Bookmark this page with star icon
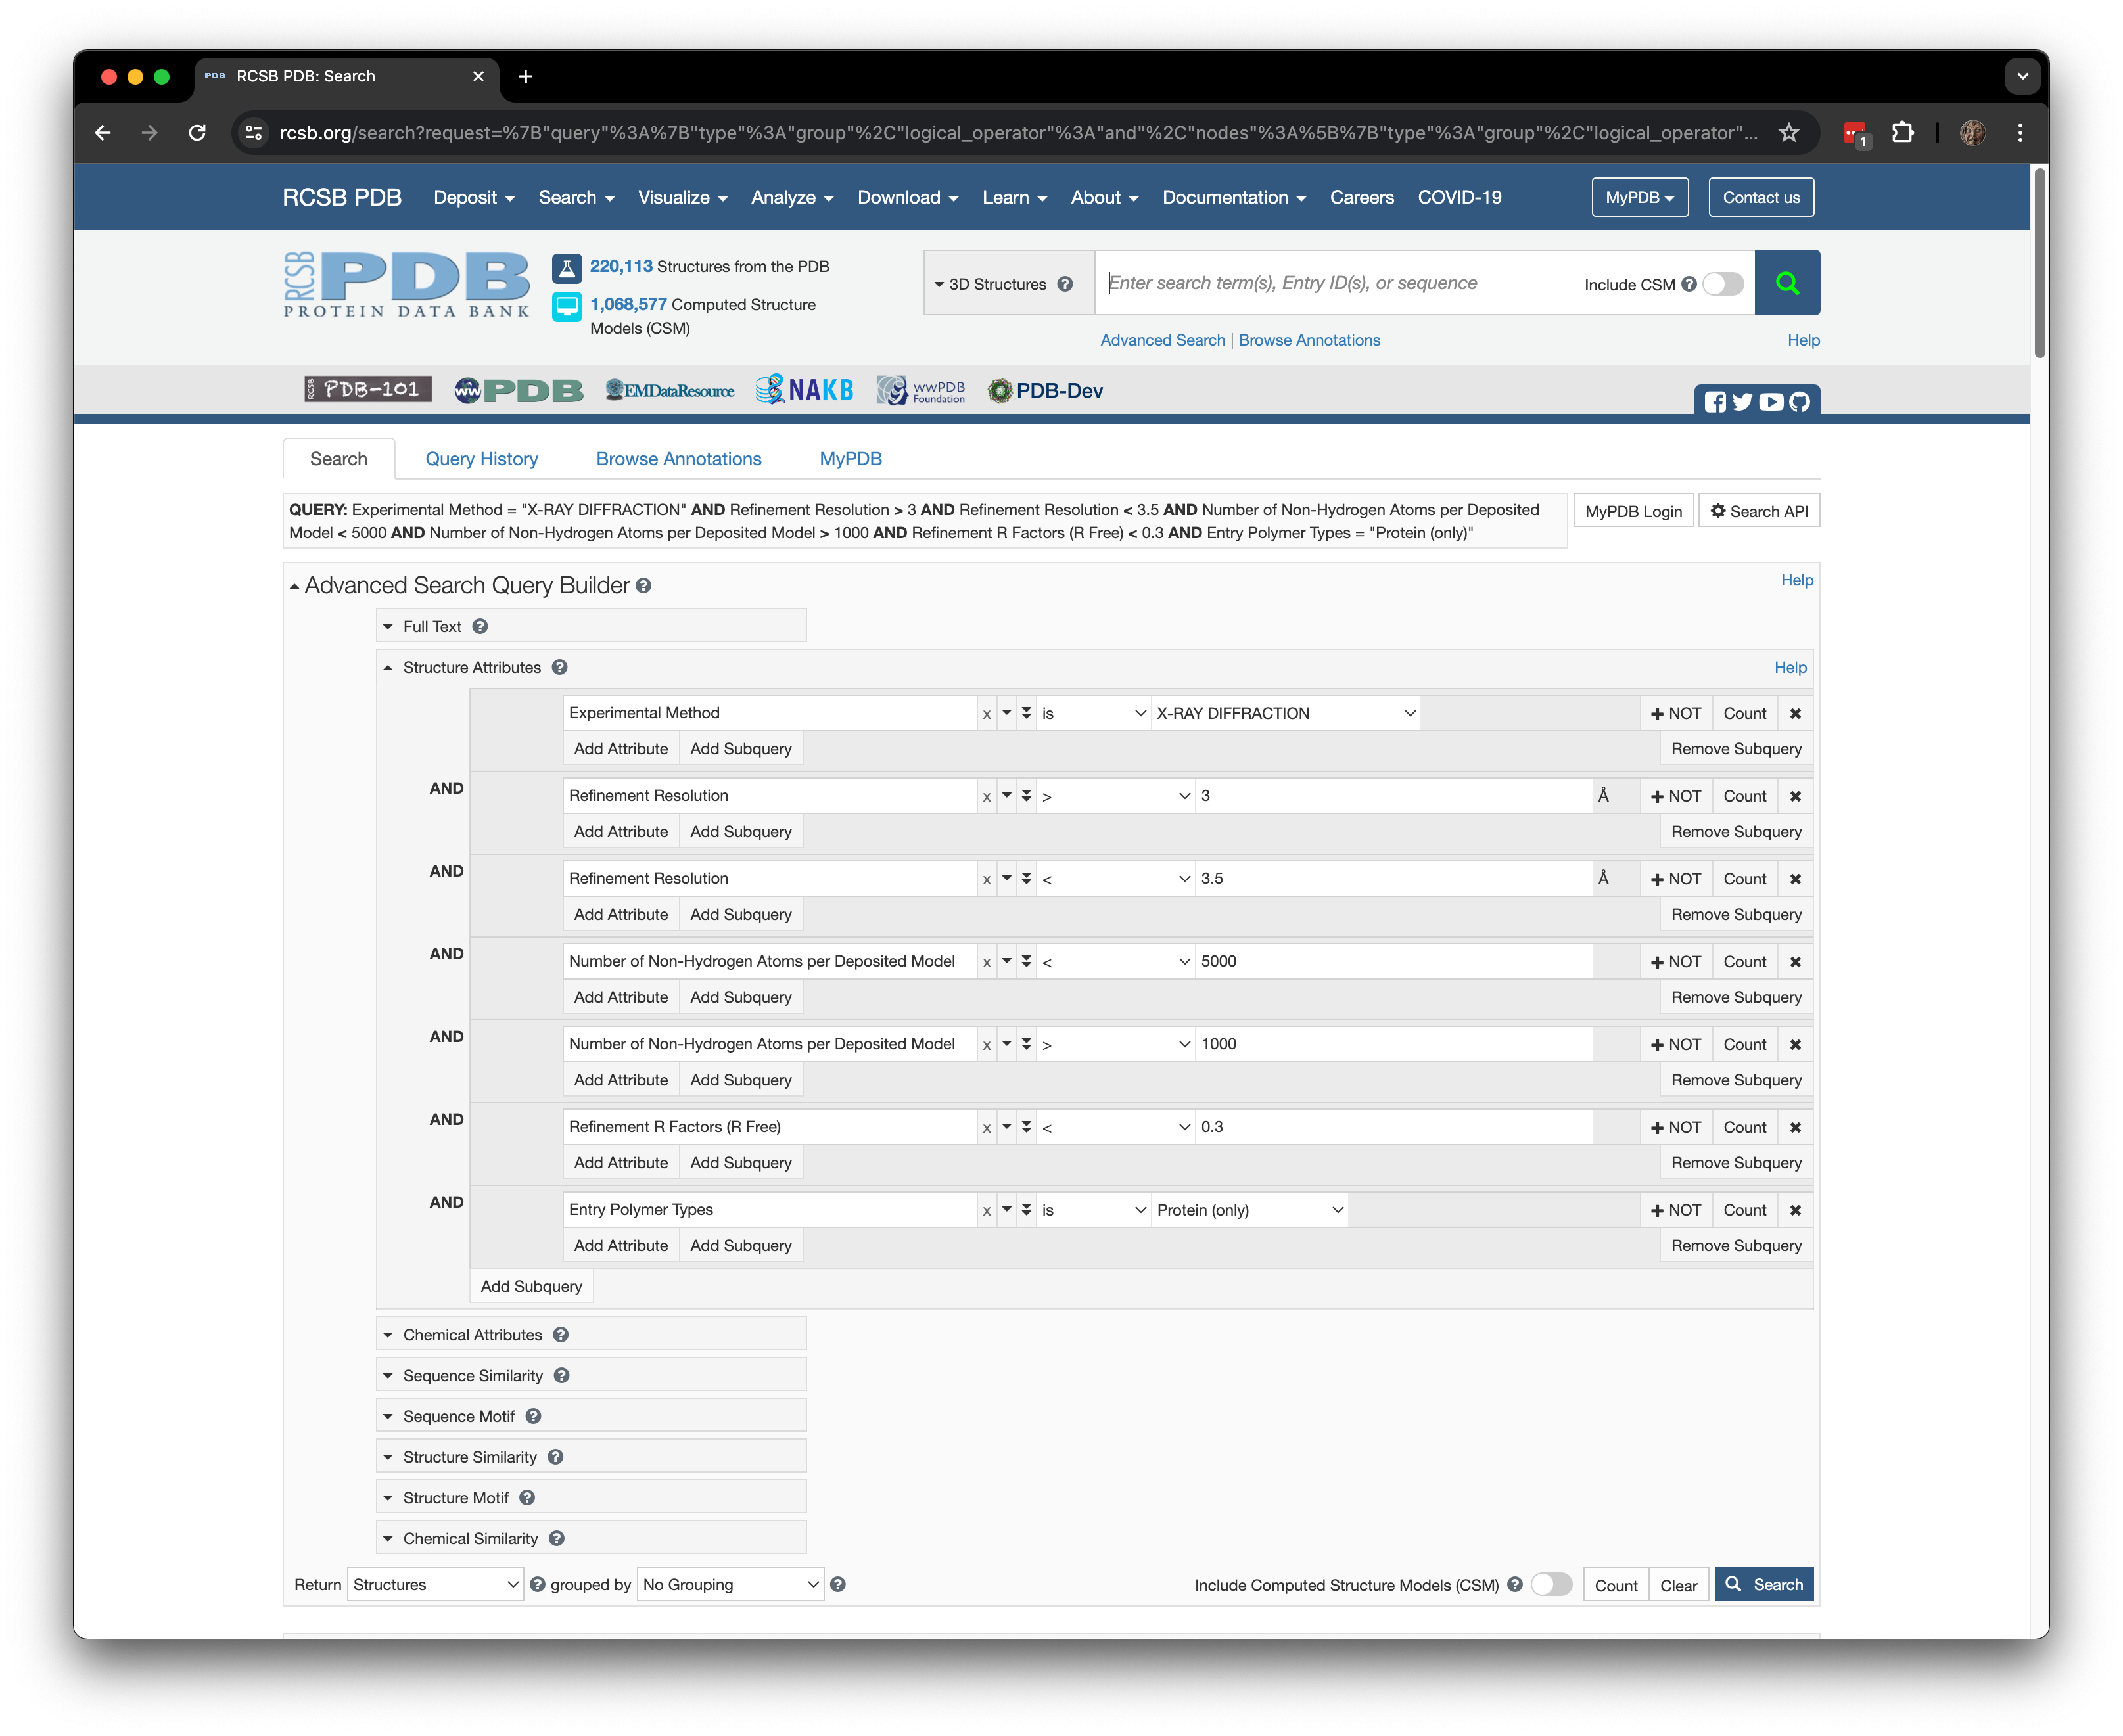 tap(1789, 133)
